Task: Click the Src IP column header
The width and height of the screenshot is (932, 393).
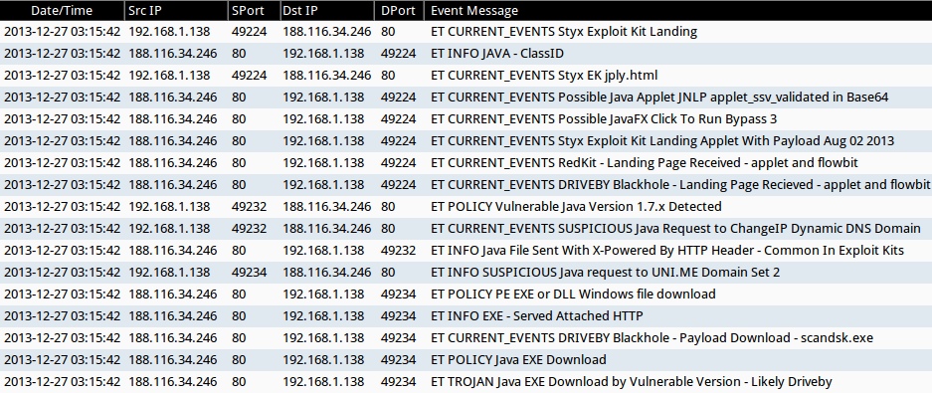Action: click(x=176, y=11)
